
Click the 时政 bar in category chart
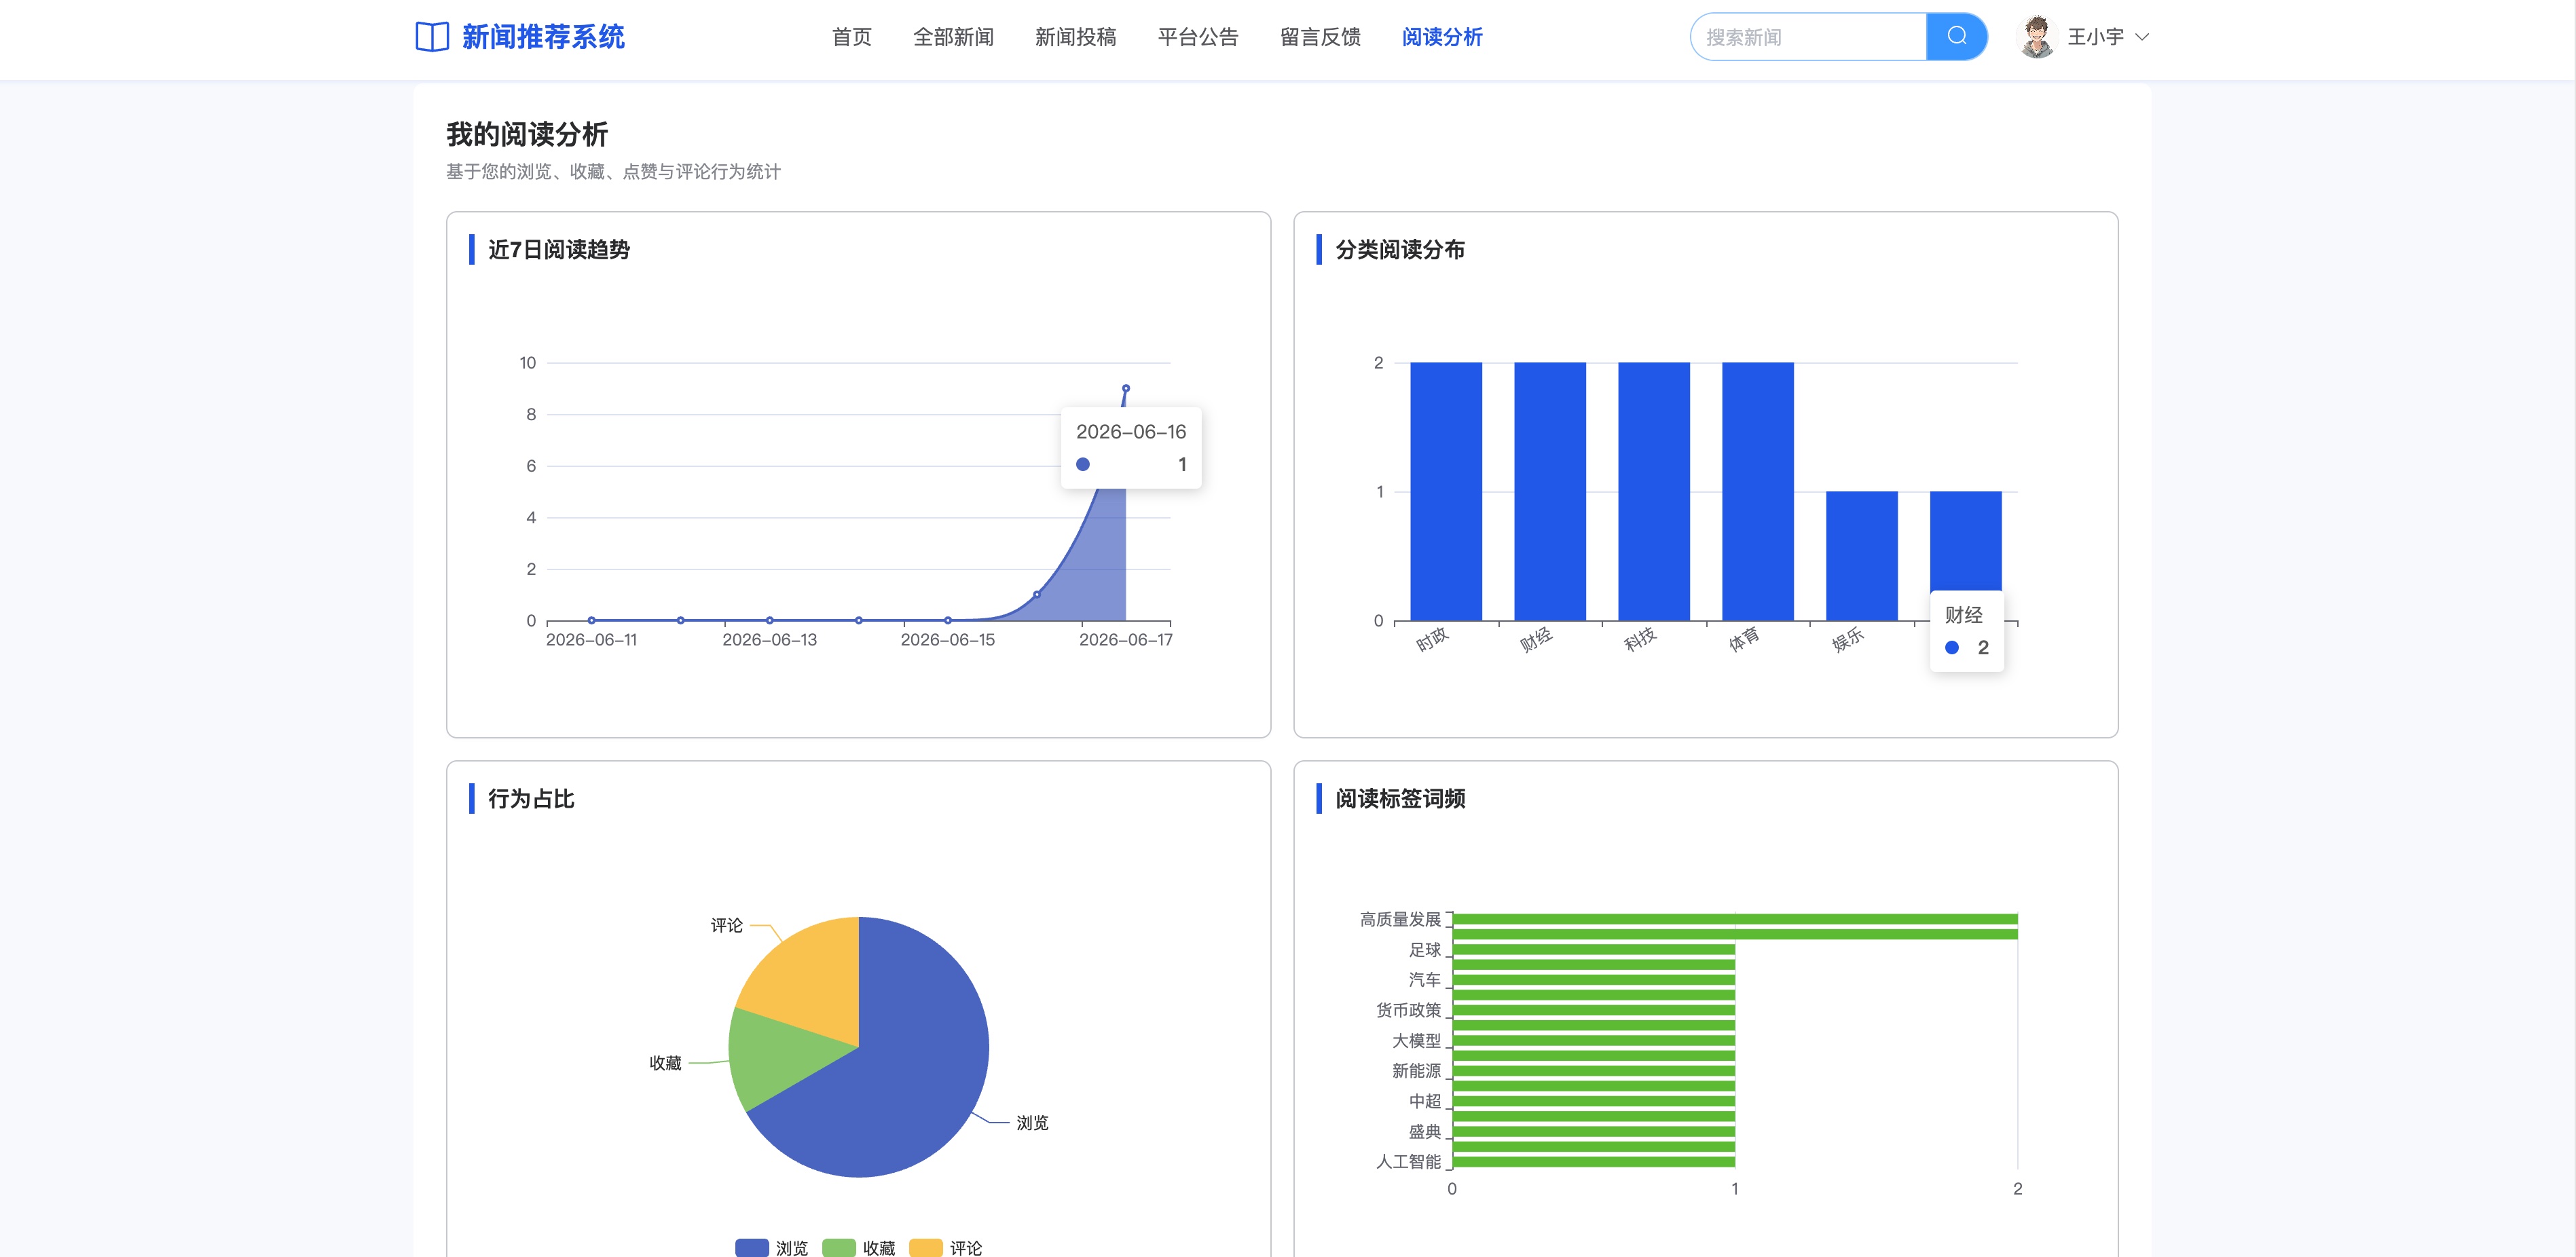[x=1446, y=491]
